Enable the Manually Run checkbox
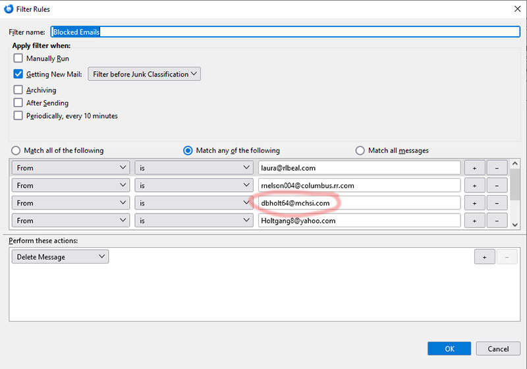527x369 pixels. [x=18, y=59]
